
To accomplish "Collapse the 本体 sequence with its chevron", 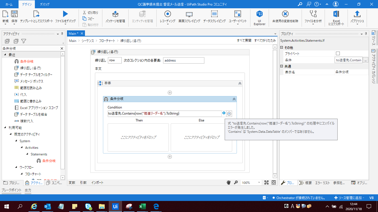I will (240, 83).
